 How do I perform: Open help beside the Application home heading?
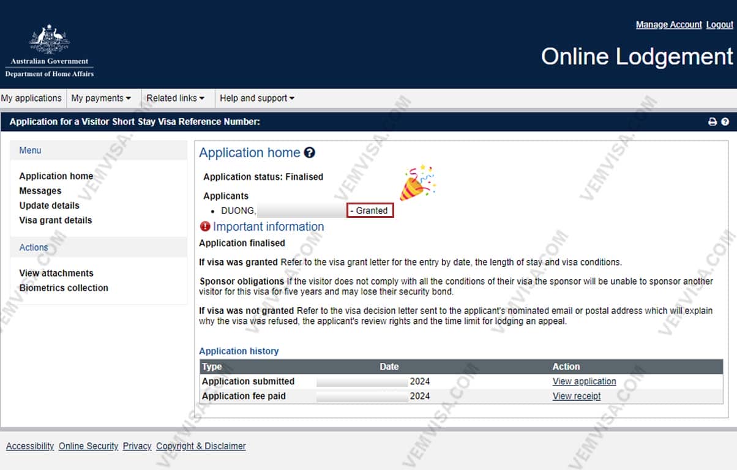[309, 152]
